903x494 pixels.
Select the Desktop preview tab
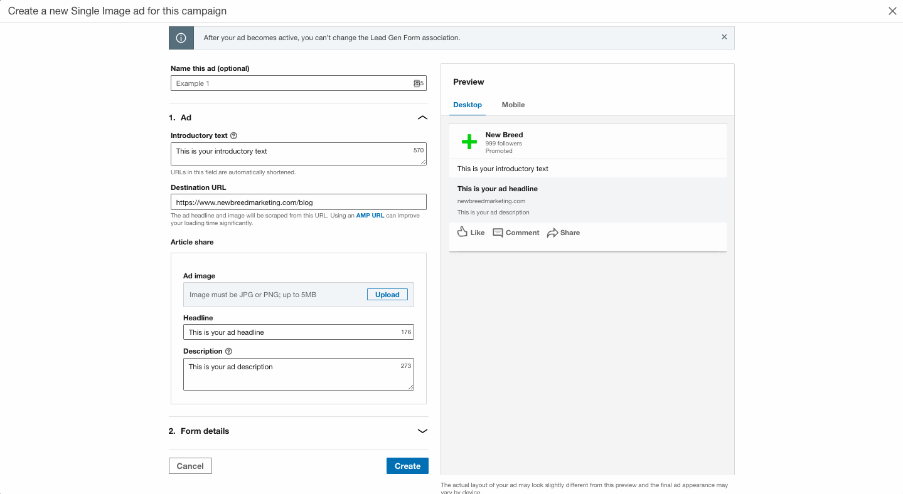[x=468, y=105]
